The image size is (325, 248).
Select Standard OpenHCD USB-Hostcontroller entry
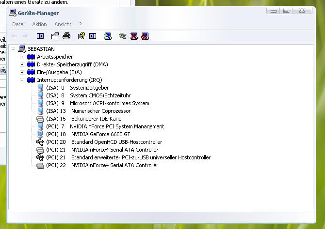click(104, 142)
